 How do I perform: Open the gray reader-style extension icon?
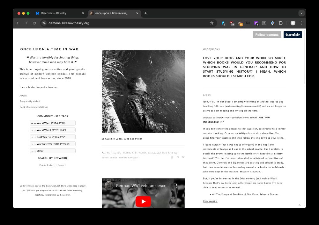264,23
